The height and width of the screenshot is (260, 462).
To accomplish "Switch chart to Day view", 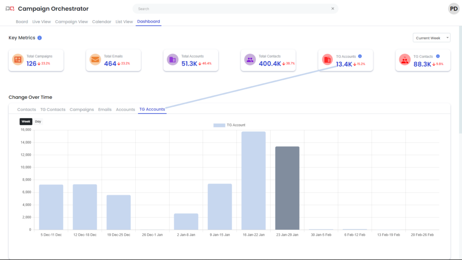I will [38, 121].
